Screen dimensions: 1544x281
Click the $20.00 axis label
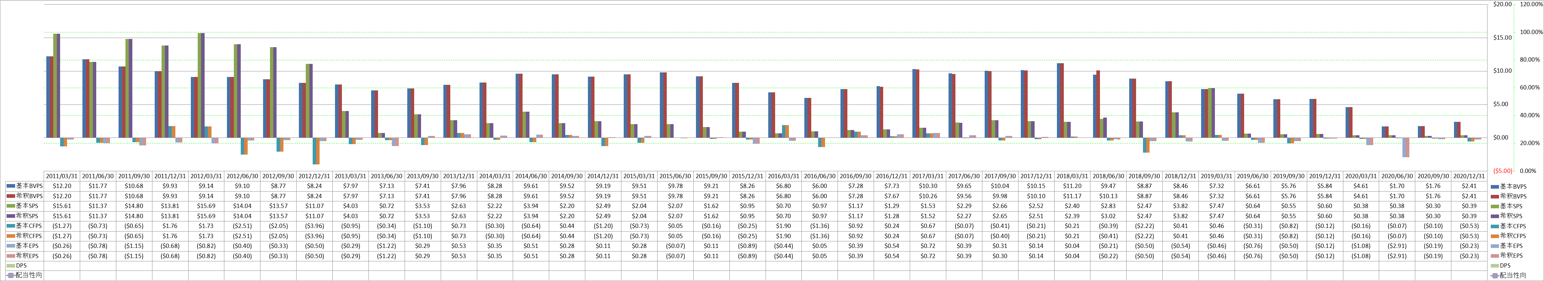[x=1503, y=4]
